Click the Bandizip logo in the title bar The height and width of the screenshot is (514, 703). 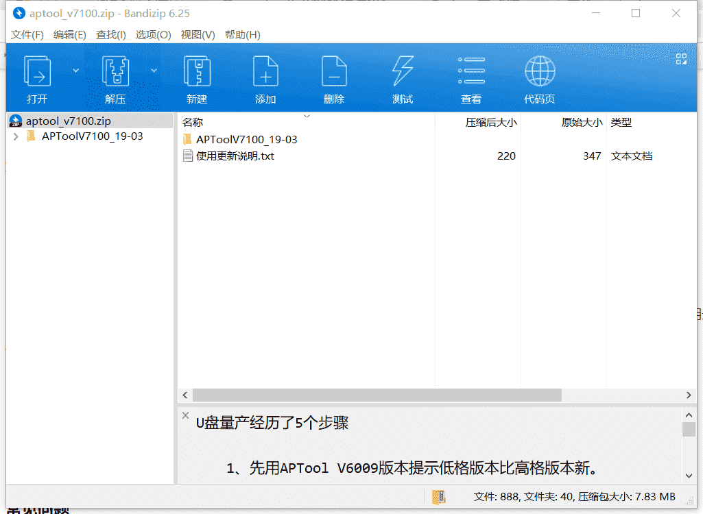(x=19, y=14)
